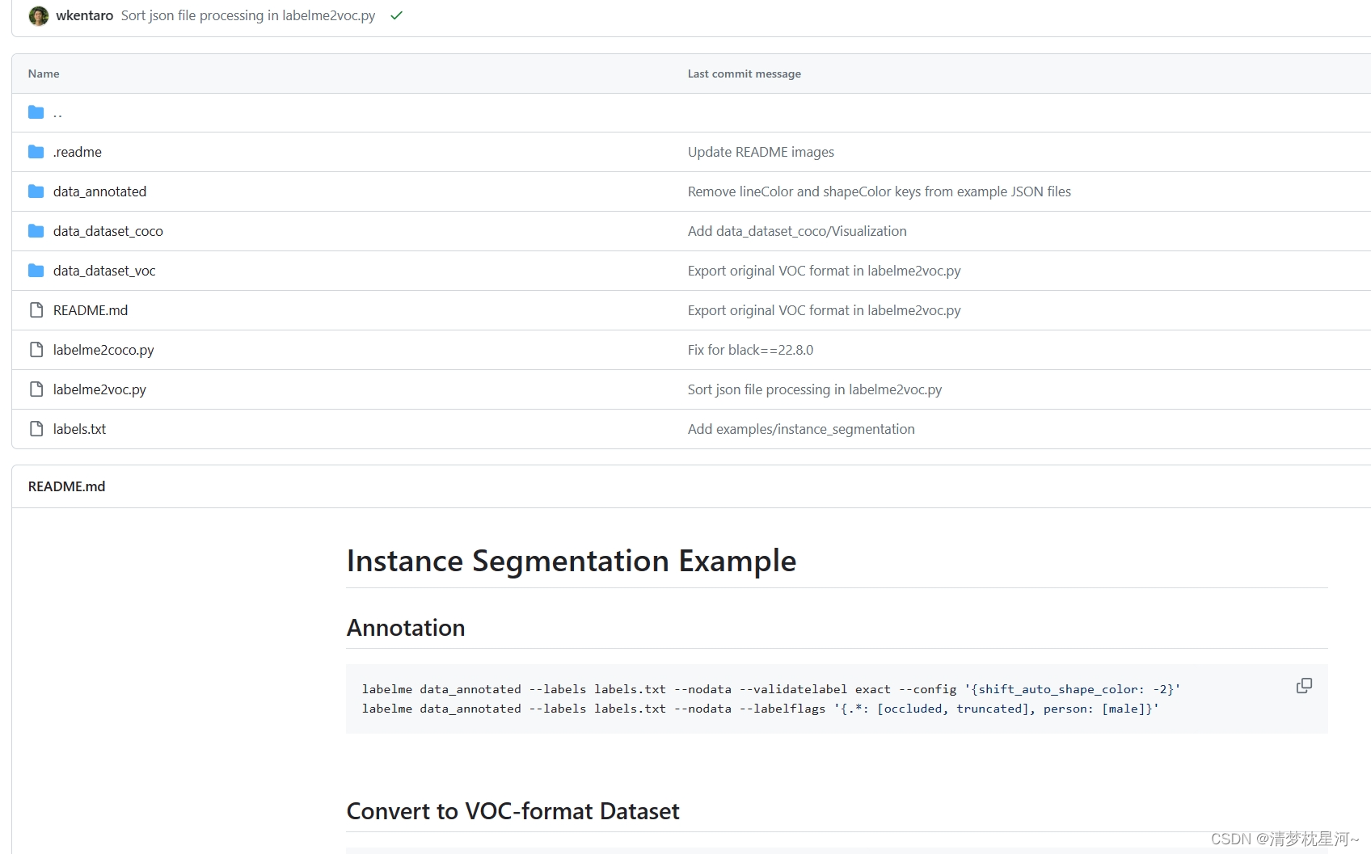
Task: Open 'Add data_dataset_coco/Visualization' commit message
Action: tap(796, 231)
